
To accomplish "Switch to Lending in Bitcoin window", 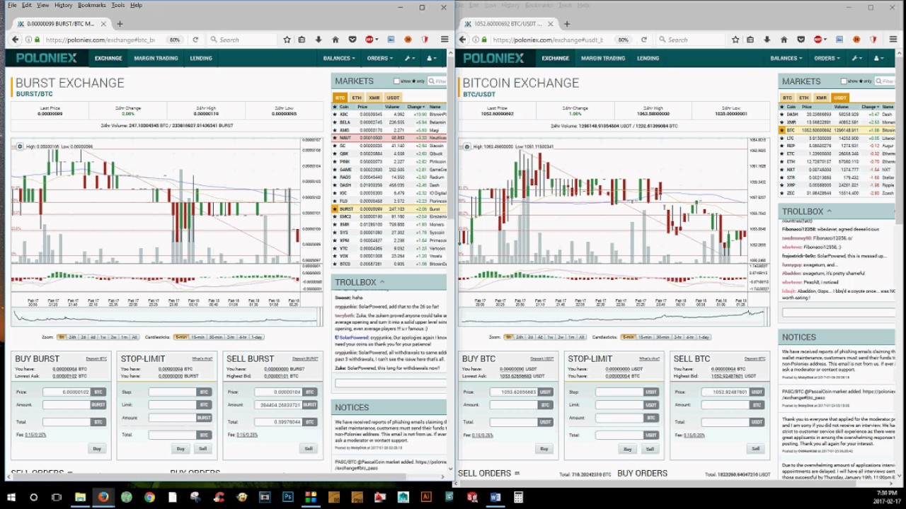I will pos(648,58).
